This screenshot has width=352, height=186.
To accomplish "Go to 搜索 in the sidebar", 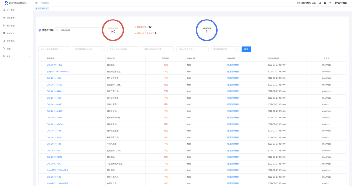I will [9, 49].
